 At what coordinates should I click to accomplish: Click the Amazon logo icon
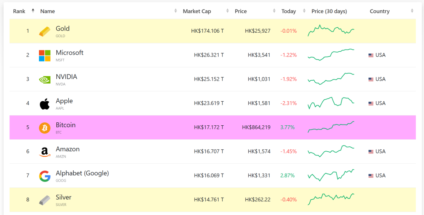tap(45, 152)
